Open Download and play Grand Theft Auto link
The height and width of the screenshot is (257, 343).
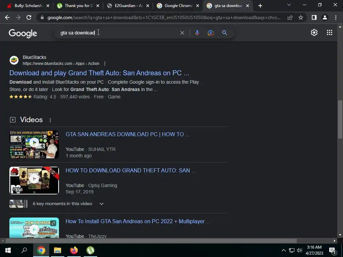[99, 73]
